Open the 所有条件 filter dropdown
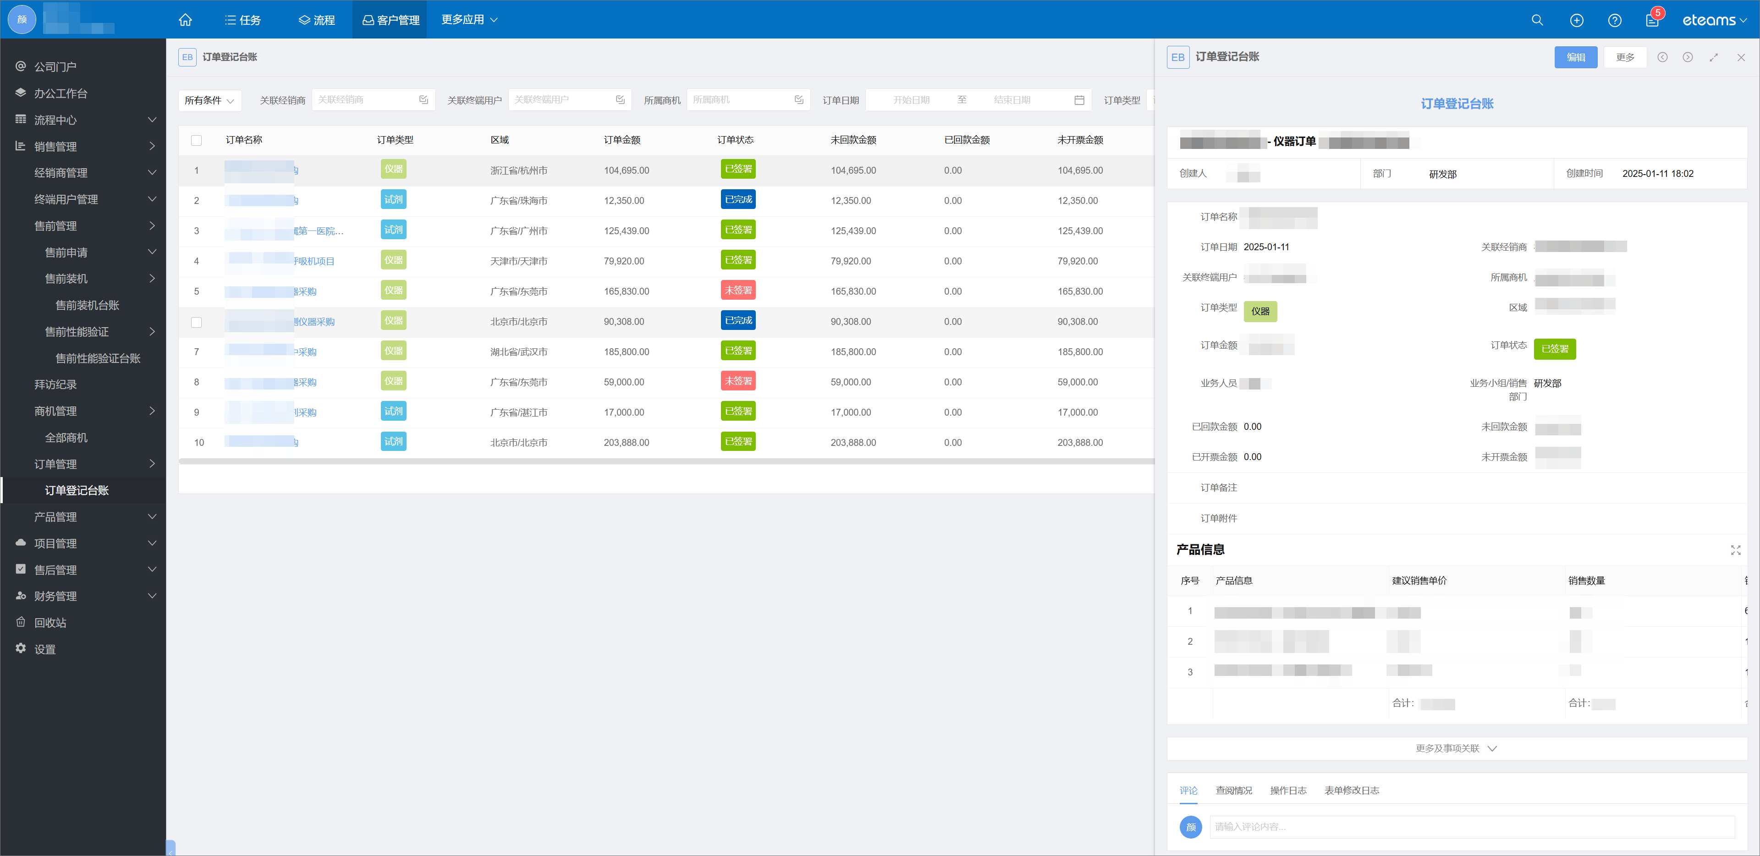 pos(209,100)
